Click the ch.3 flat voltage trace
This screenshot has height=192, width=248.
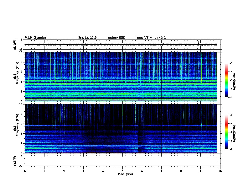121,161
